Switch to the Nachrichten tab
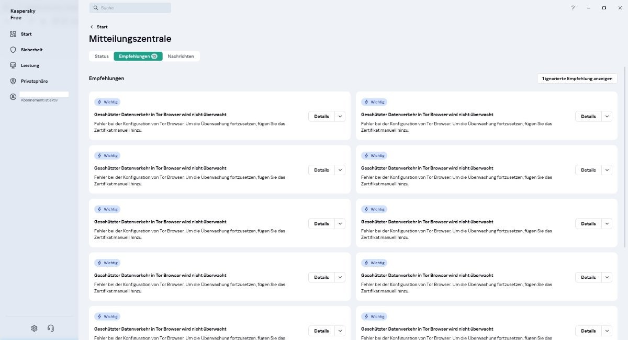Viewport: 628px width, 340px height. pyautogui.click(x=181, y=56)
